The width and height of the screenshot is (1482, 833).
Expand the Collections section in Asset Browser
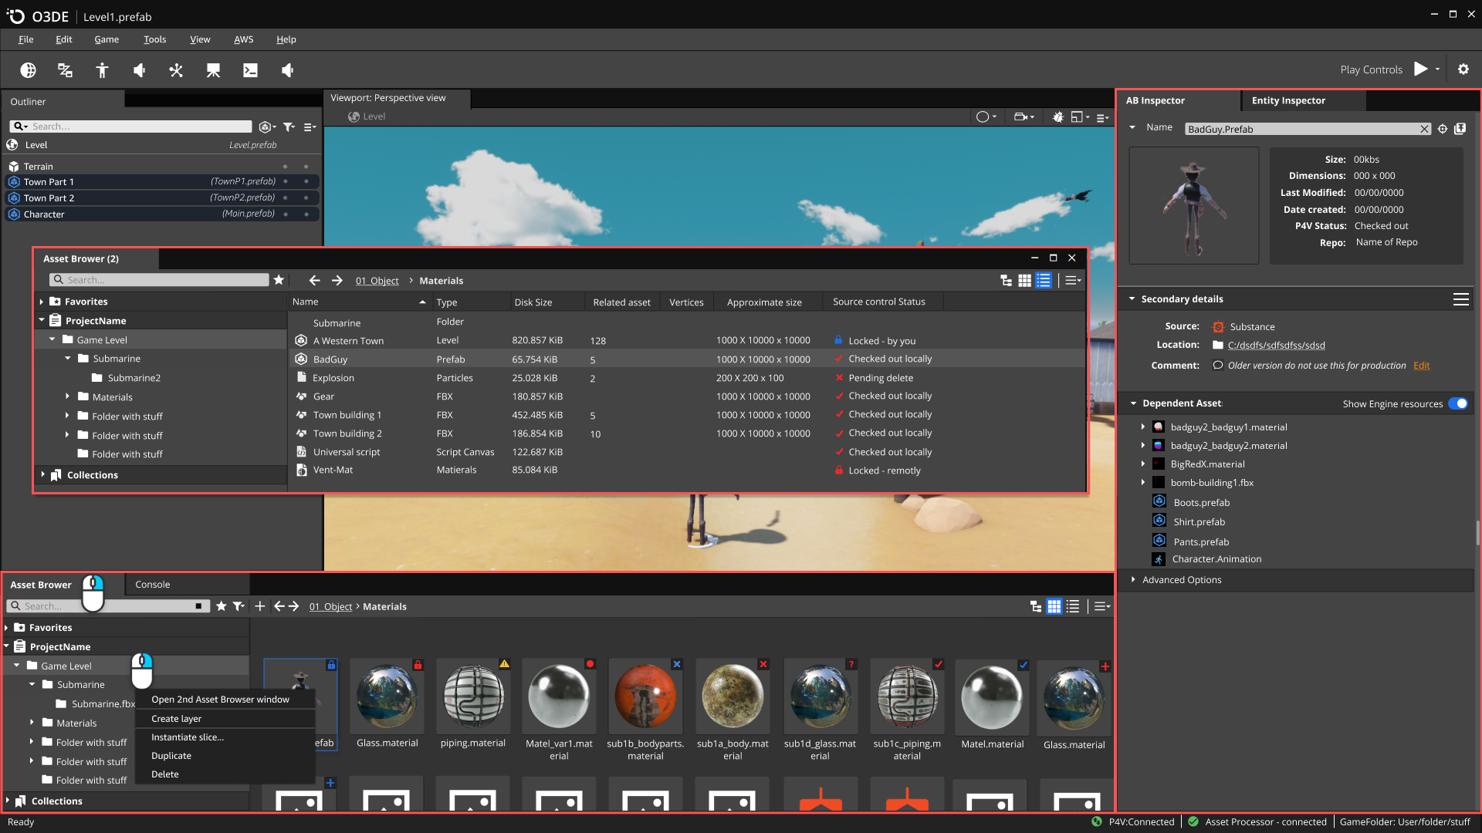click(42, 474)
